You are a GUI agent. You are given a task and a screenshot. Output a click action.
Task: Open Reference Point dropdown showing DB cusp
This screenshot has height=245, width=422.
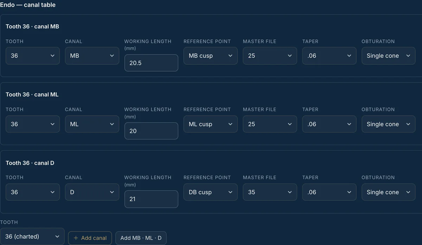[211, 192]
